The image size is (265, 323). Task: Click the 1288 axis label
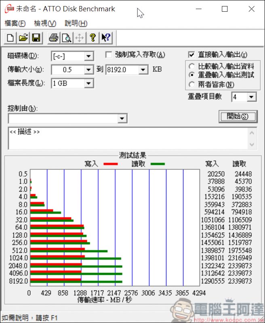coord(80,293)
